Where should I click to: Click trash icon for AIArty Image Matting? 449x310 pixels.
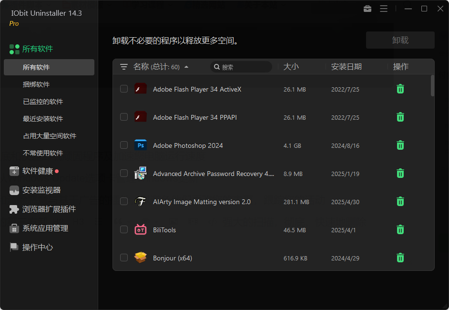[400, 201]
